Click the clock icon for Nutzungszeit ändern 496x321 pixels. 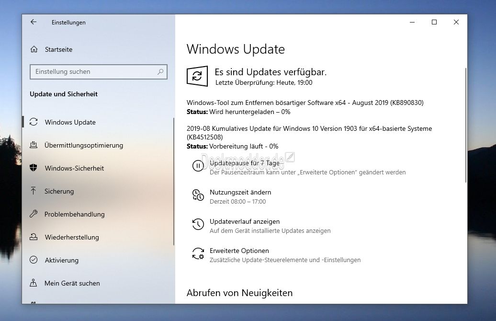[x=198, y=195]
